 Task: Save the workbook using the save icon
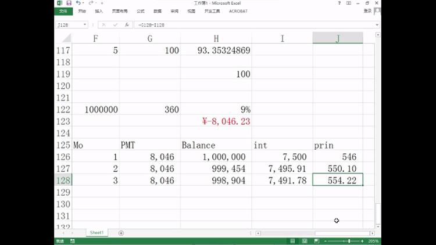click(x=69, y=3)
